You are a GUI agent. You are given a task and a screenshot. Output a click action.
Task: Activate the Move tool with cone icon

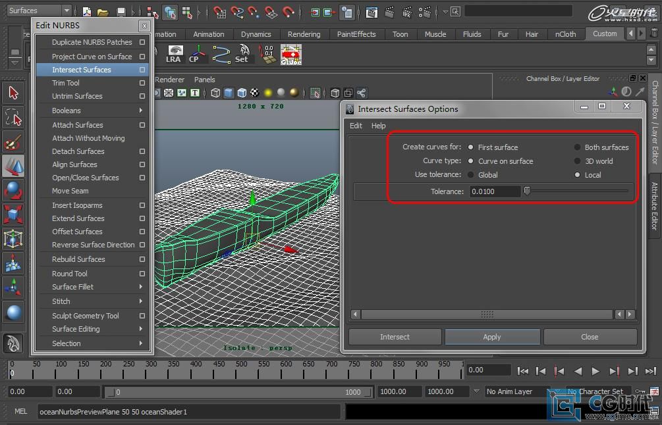[13, 166]
